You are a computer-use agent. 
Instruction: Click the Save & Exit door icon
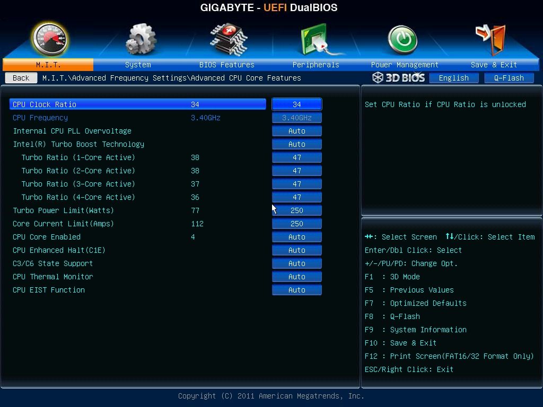coord(491,39)
